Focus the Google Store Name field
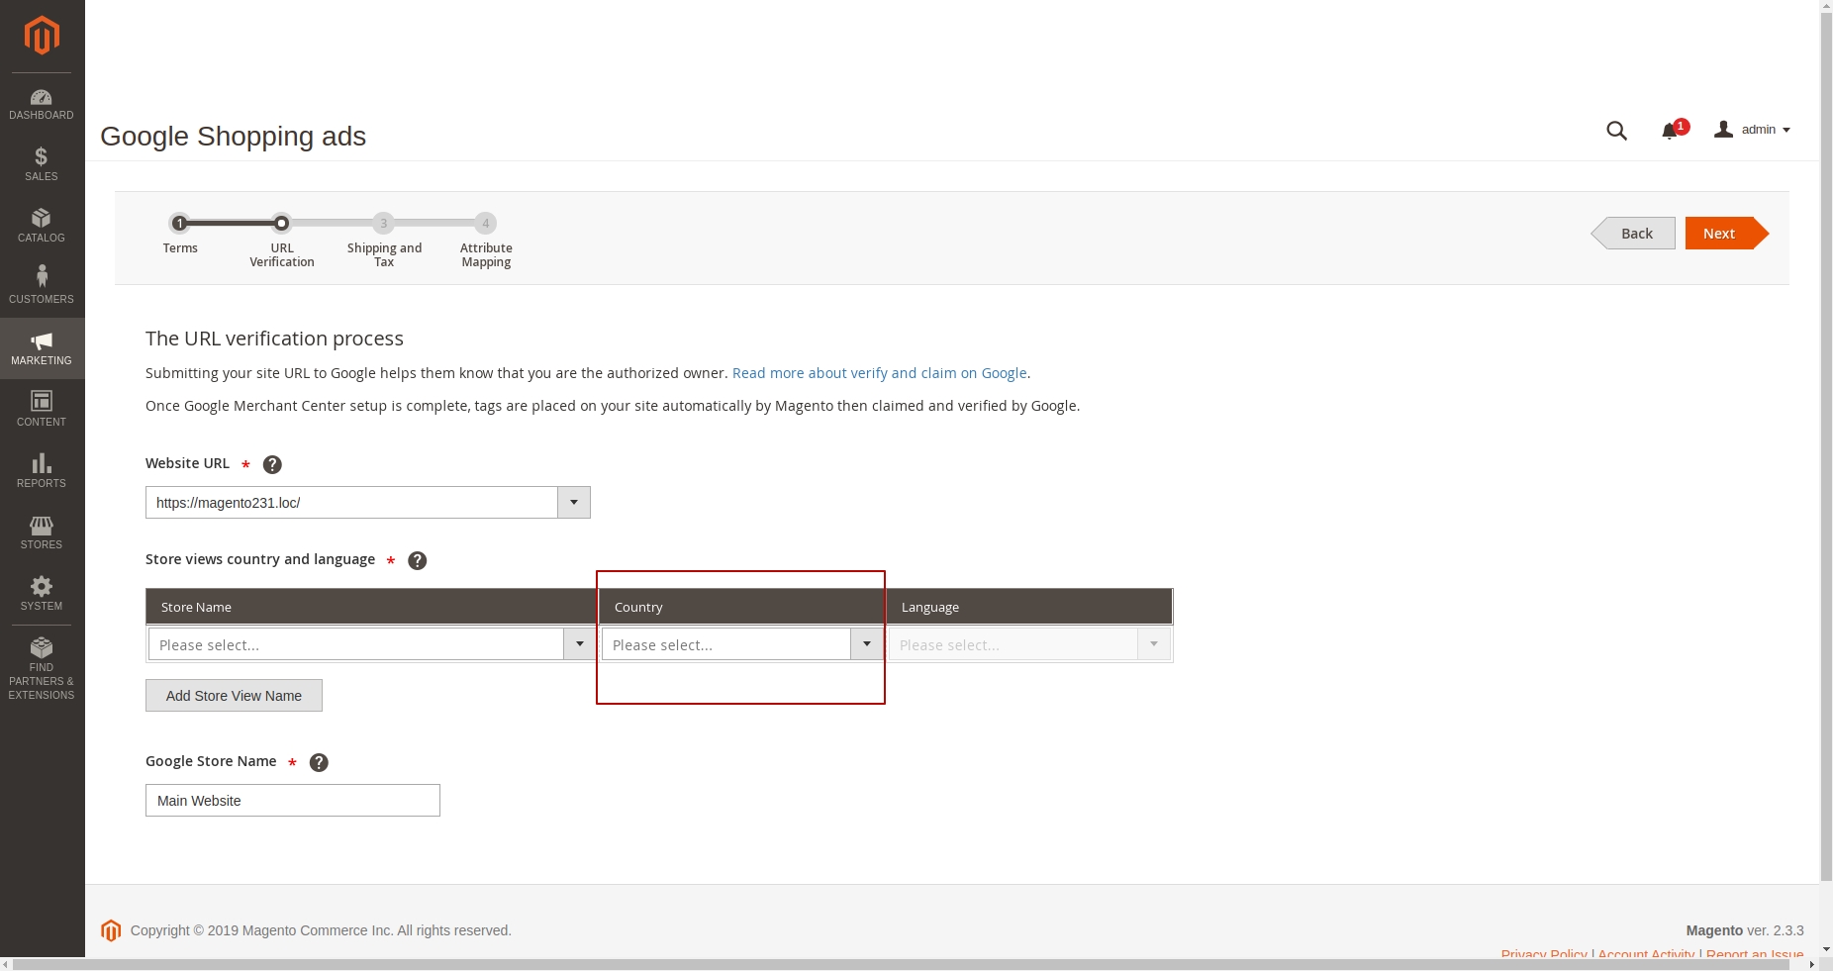 tap(293, 801)
